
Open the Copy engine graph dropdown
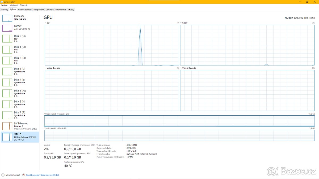tap(181, 23)
